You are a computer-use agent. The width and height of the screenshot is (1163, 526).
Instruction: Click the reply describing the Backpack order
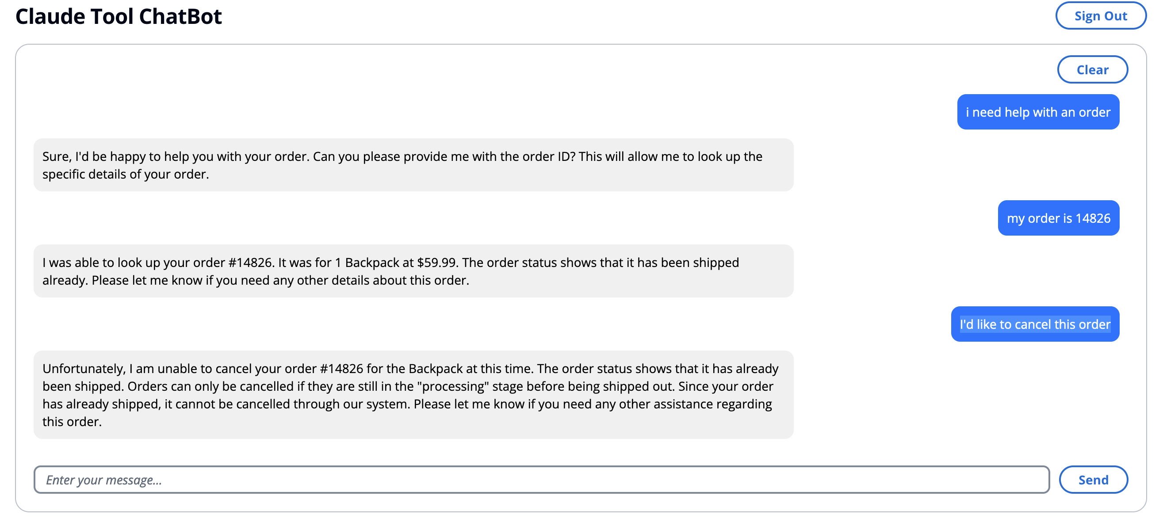pyautogui.click(x=413, y=271)
